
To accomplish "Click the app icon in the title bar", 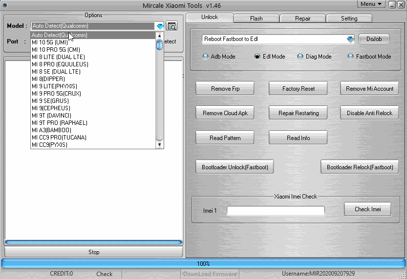I will [5, 5].
